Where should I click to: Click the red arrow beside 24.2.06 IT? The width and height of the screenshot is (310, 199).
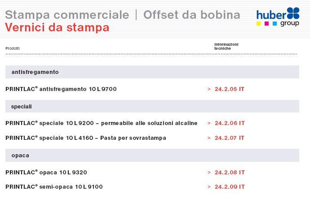pos(209,123)
